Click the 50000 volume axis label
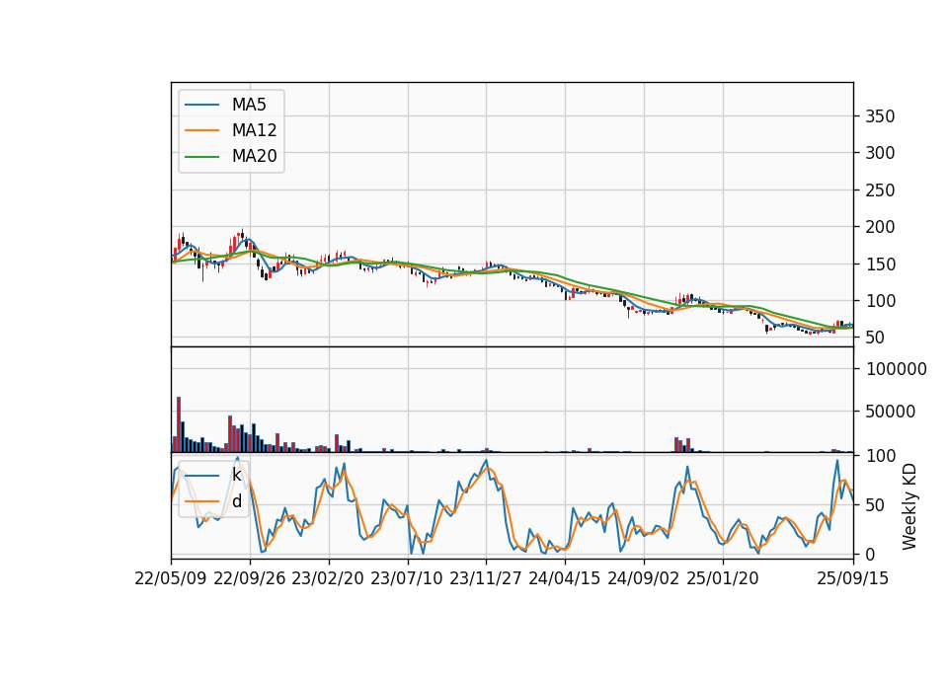The width and height of the screenshot is (948, 681). click(891, 412)
